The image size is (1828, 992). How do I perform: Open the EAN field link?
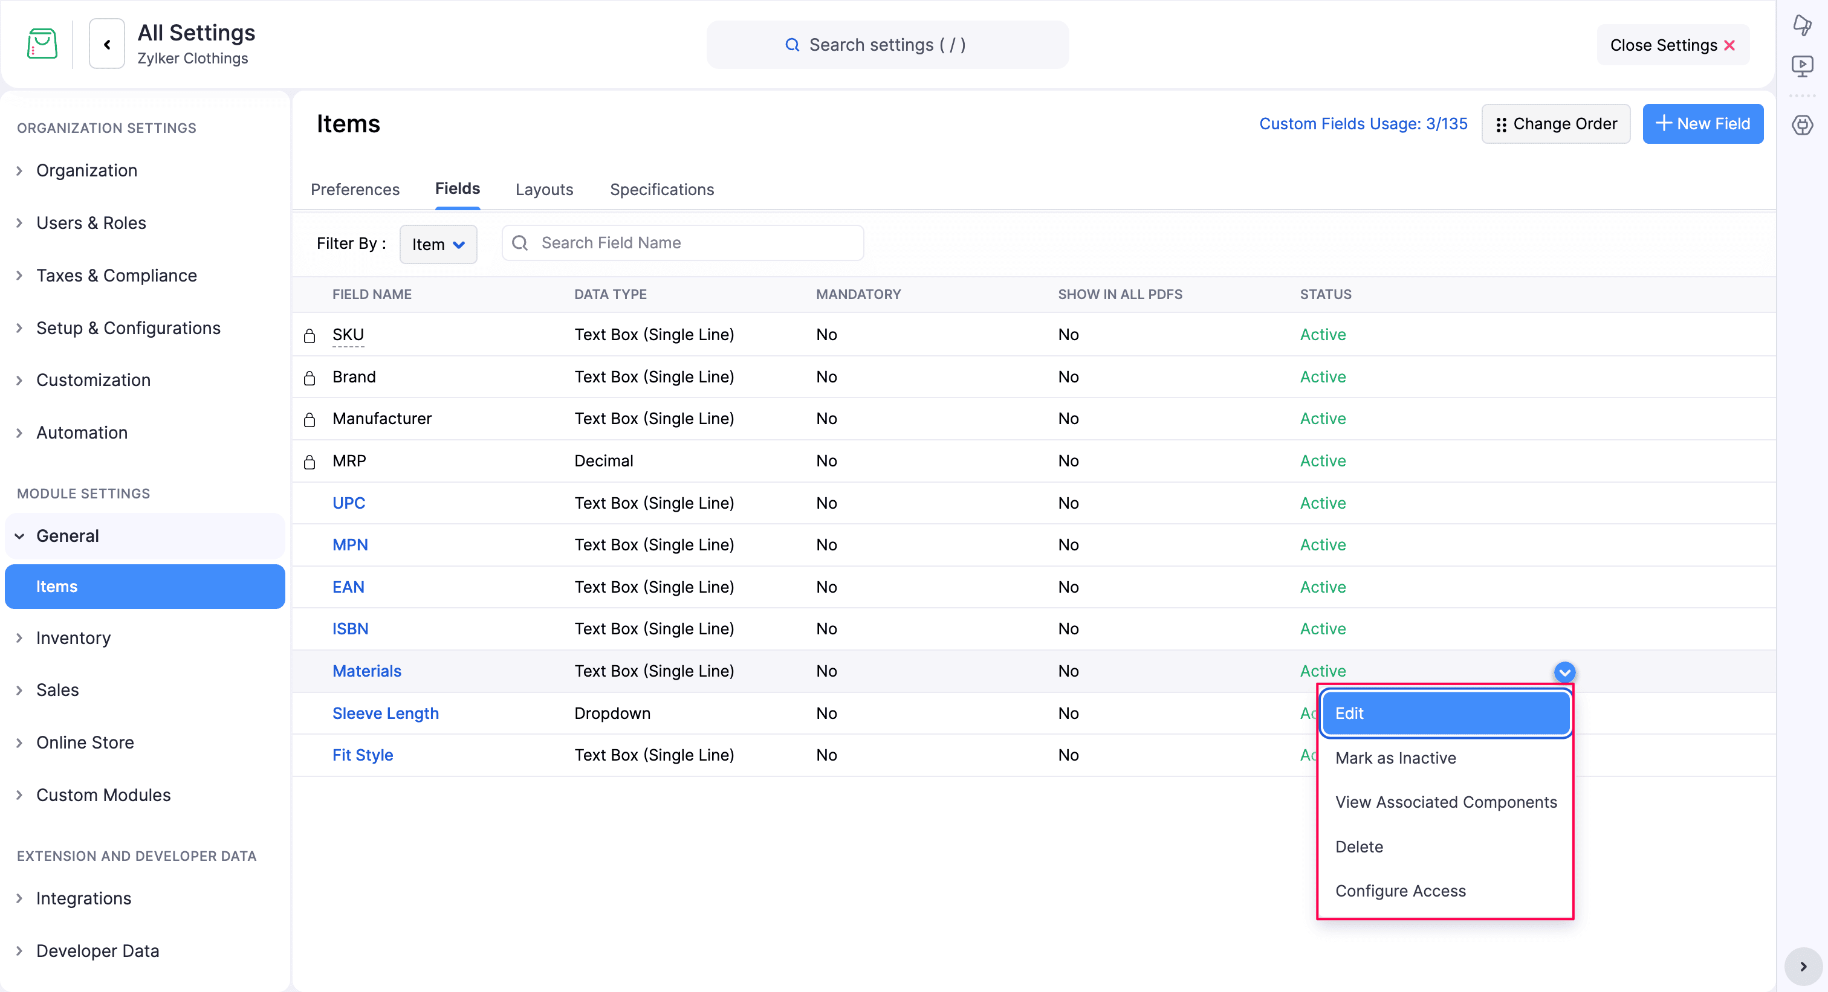coord(348,587)
